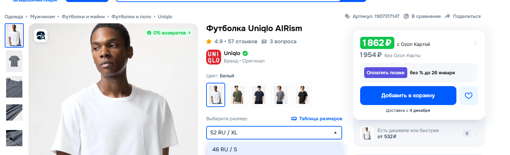The image size is (510, 155).
Task: Expand Ozon Card price details chevron
Action: [475, 43]
